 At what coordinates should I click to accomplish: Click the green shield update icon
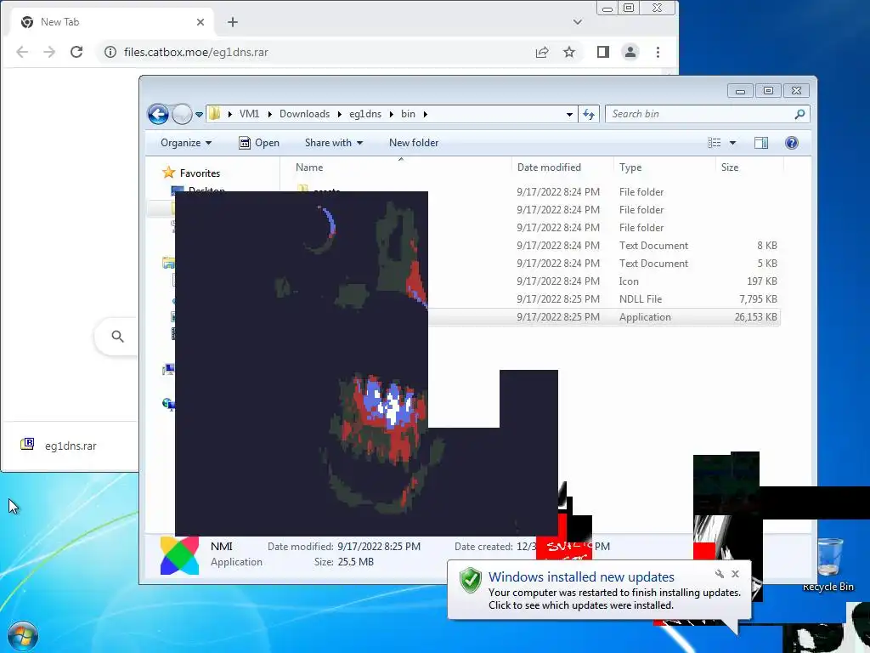(x=471, y=580)
